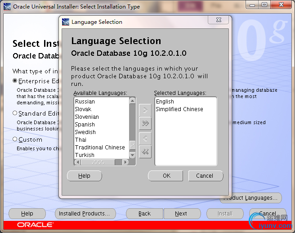Minimize the Oracle Universal Installer window

pyautogui.click(x=252, y=5)
